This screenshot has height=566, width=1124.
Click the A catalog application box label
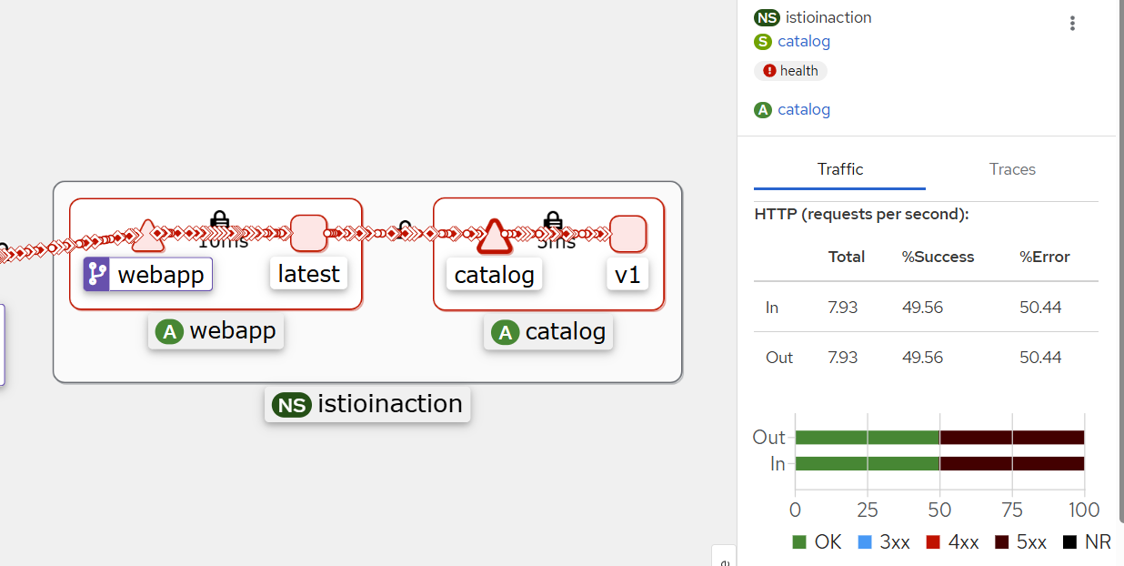click(548, 332)
